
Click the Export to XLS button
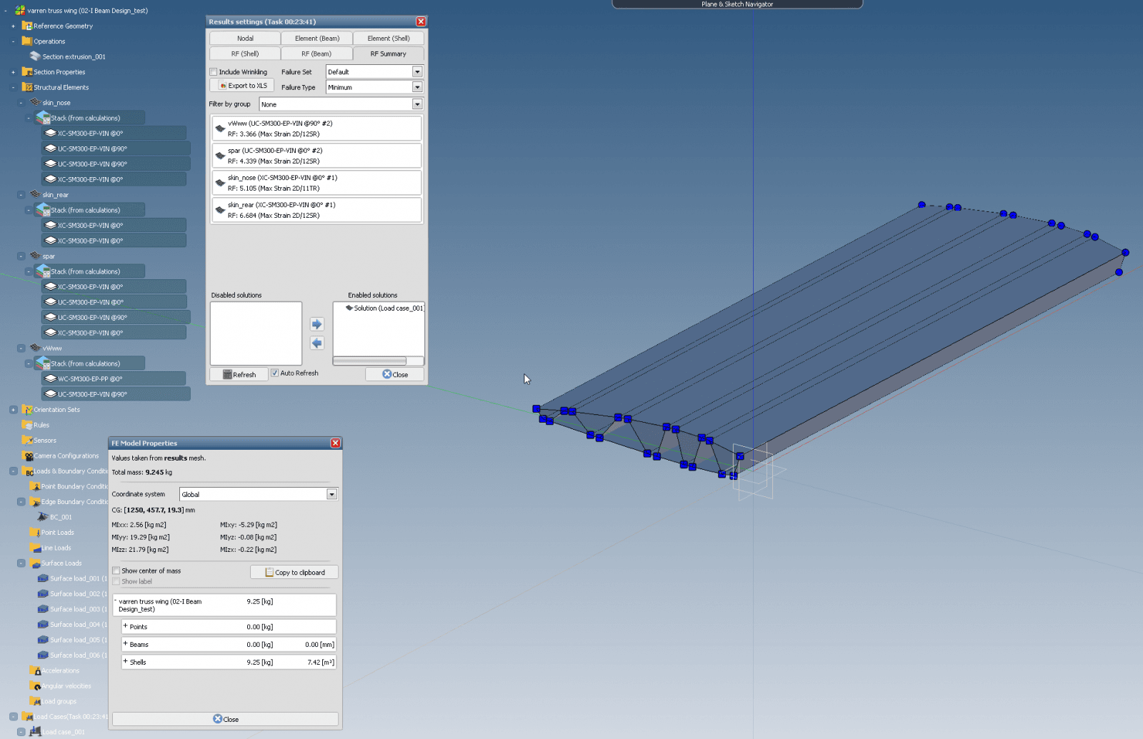point(242,86)
